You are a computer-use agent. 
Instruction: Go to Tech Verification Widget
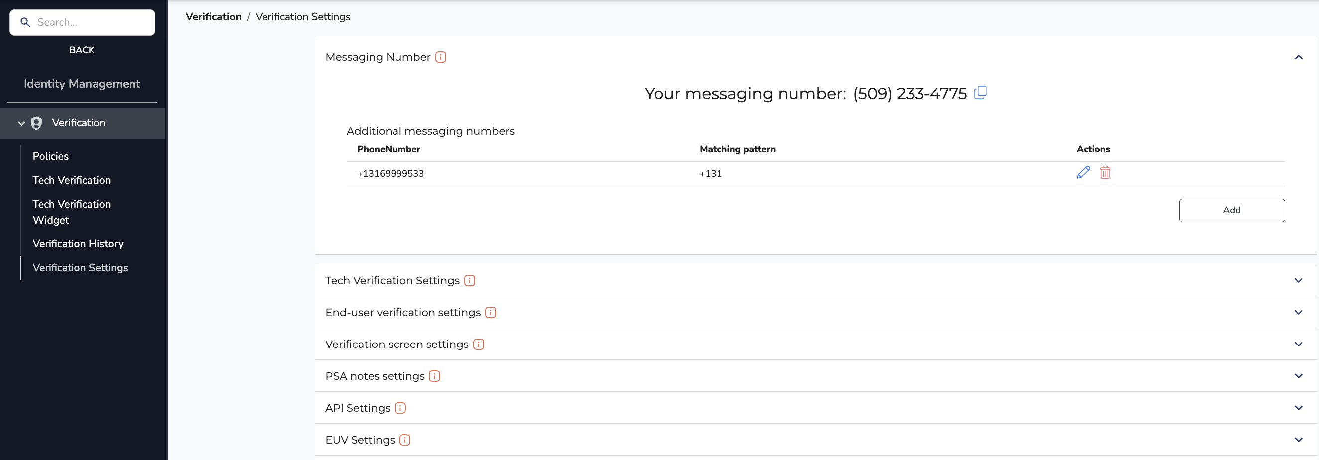point(71,212)
